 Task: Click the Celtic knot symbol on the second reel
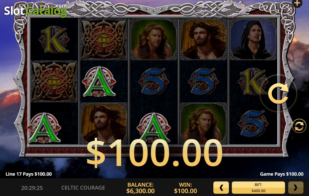[104, 39]
